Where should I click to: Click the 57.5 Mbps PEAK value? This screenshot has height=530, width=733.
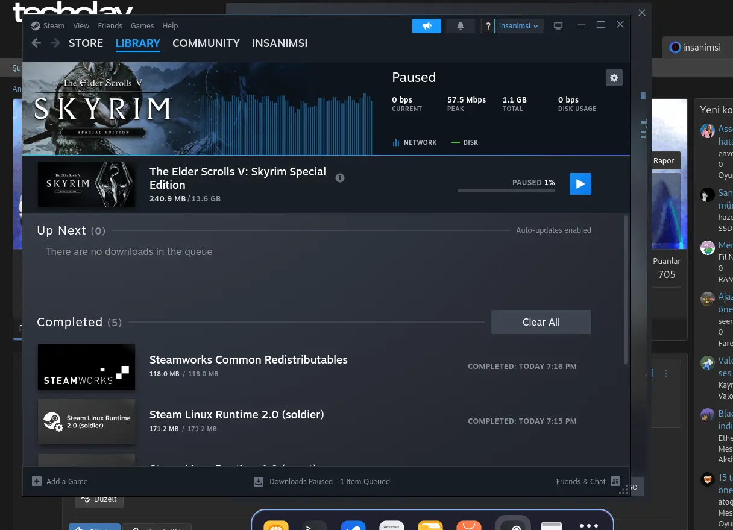pos(467,100)
